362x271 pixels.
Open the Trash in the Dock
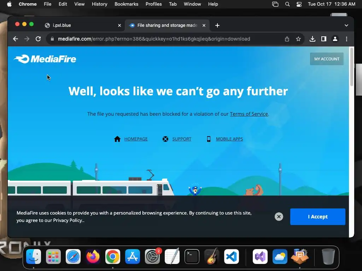tap(328, 257)
